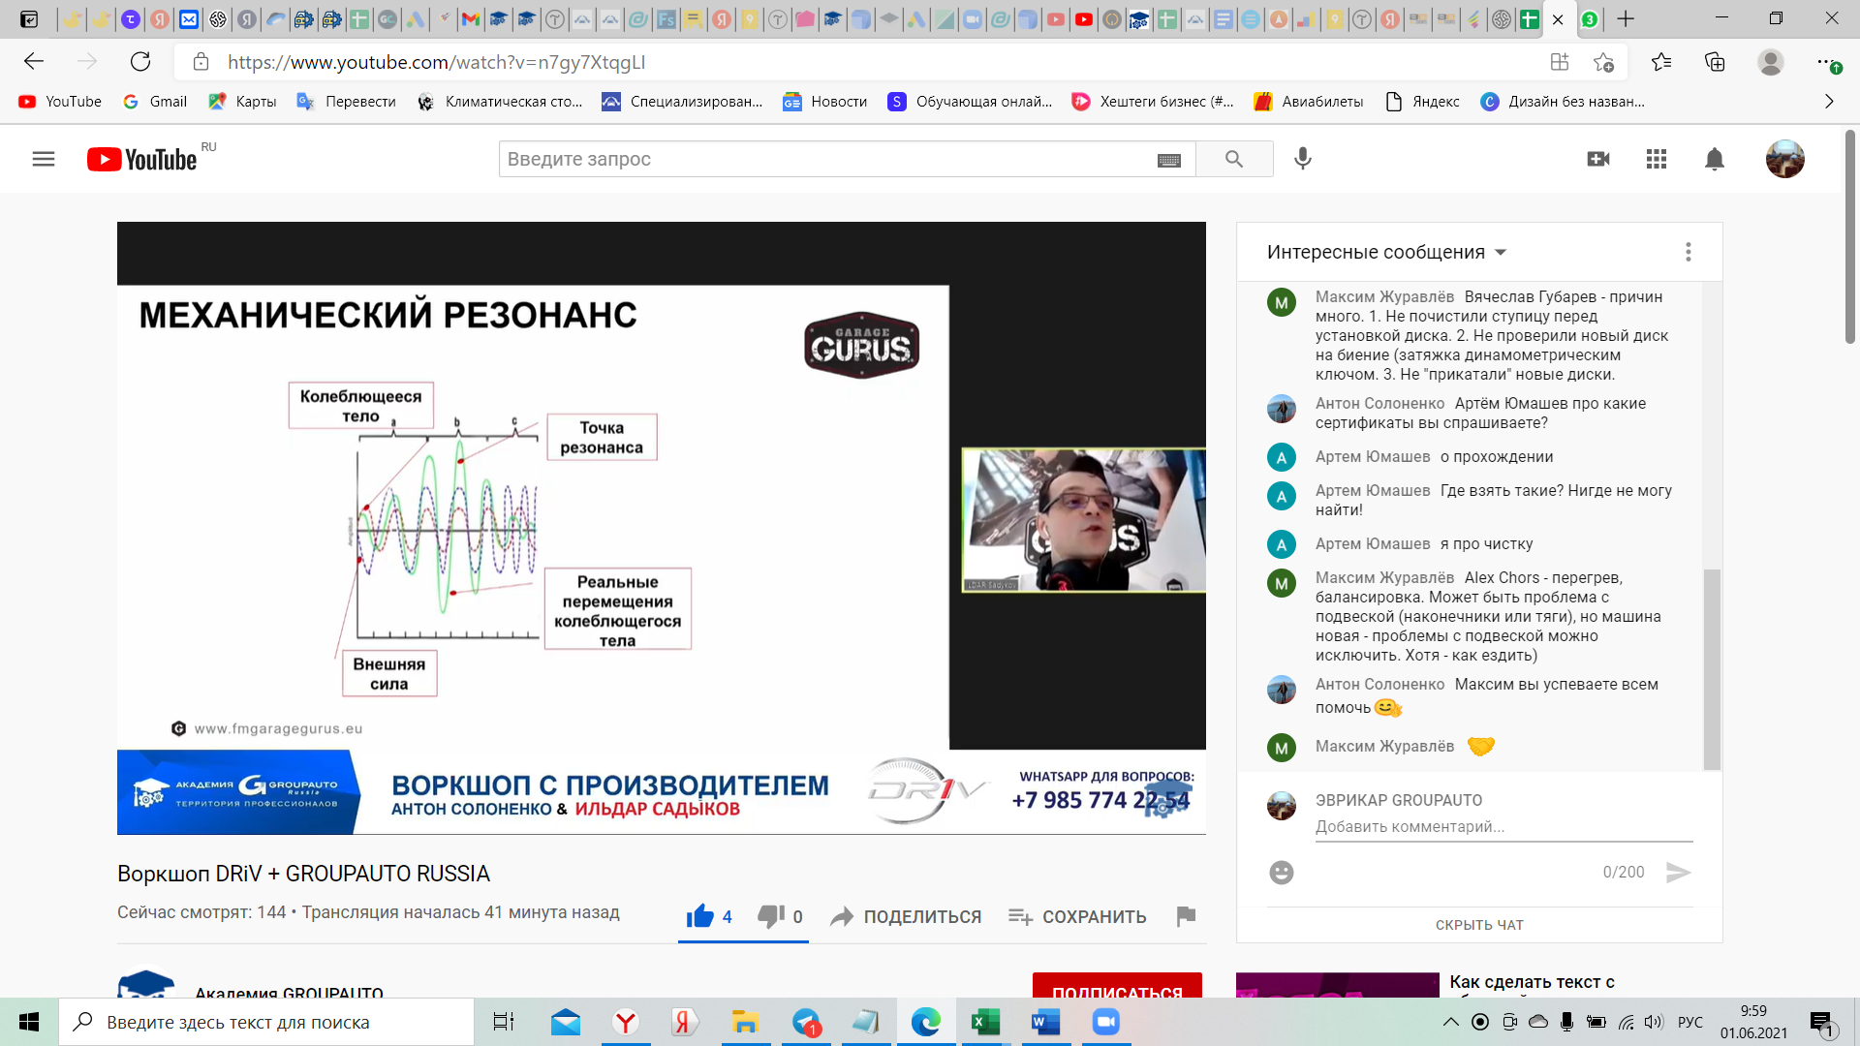Open the on-screen keyboard in search box
Screen dimensions: 1860x1046
click(1169, 160)
